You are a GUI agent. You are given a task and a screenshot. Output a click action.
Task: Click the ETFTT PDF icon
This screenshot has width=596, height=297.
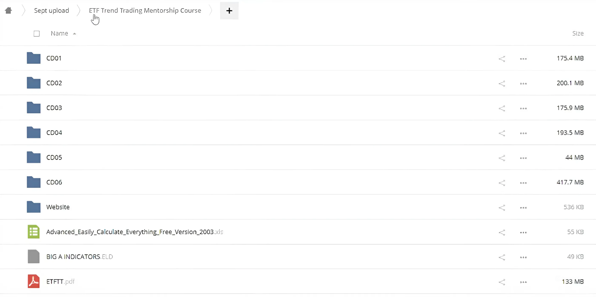34,281
